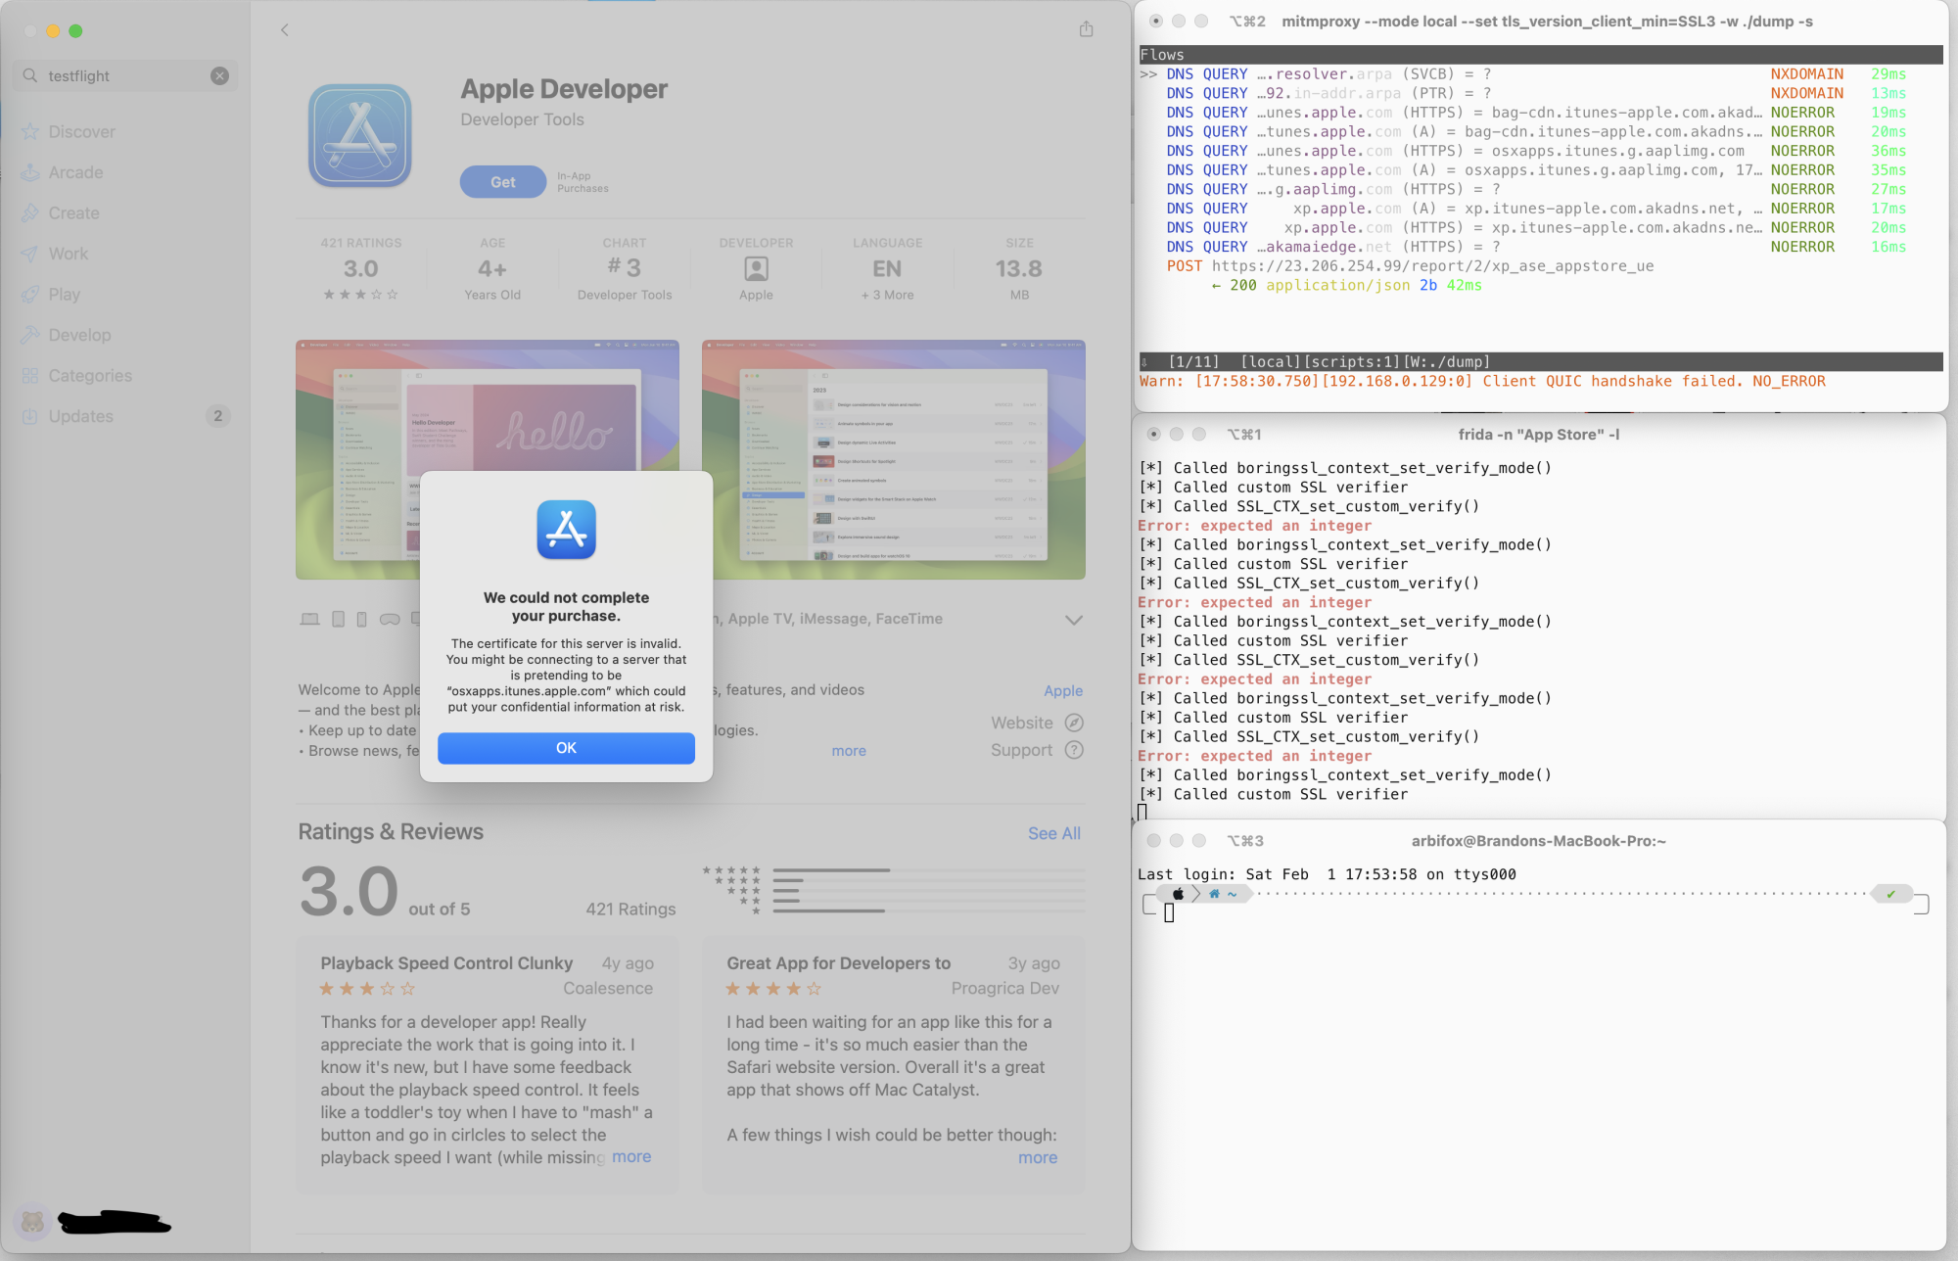The height and width of the screenshot is (1261, 1958).
Task: Click the Share icon in App Store toolbar
Action: click(1086, 29)
